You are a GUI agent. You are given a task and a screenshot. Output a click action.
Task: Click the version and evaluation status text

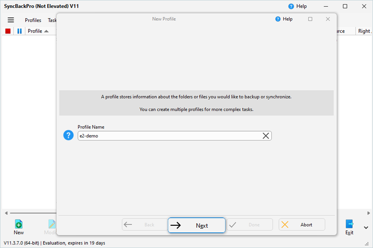pyautogui.click(x=54, y=243)
